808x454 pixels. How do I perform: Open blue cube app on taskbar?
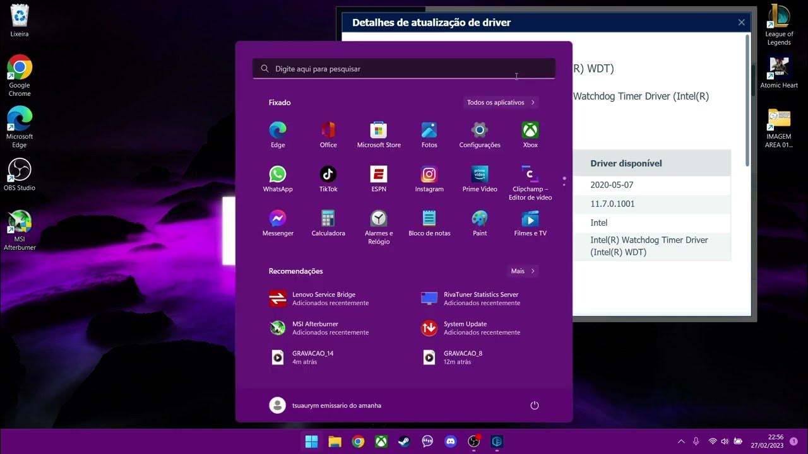pyautogui.click(x=497, y=441)
